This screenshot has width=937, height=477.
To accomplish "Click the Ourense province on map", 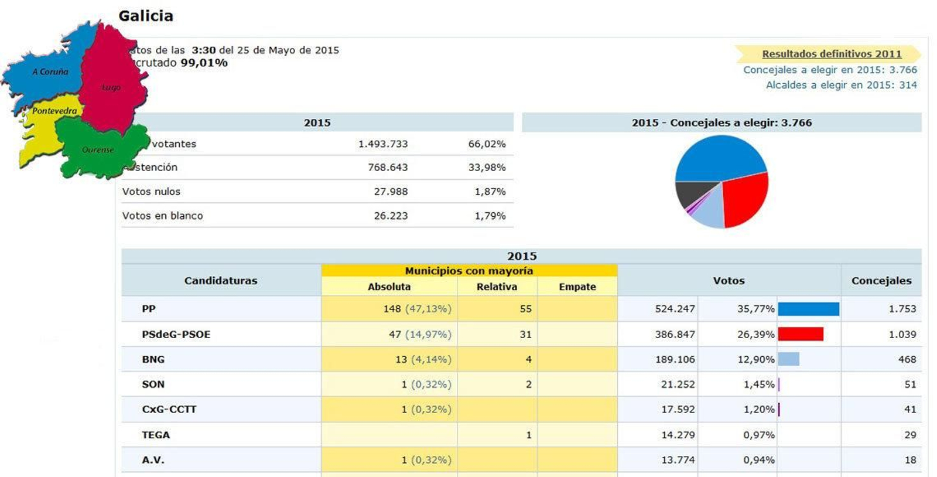I will pos(98,149).
